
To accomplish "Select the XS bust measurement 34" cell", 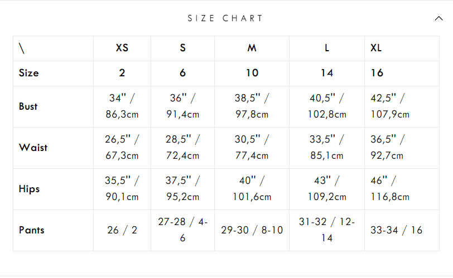I will click(x=122, y=106).
